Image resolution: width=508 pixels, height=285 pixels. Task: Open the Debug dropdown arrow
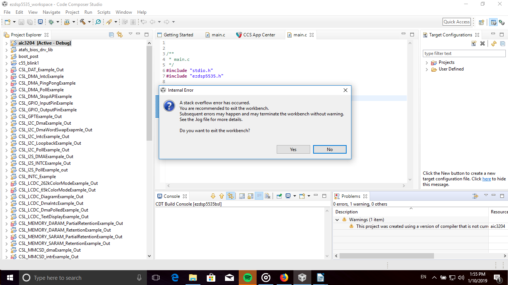58,22
